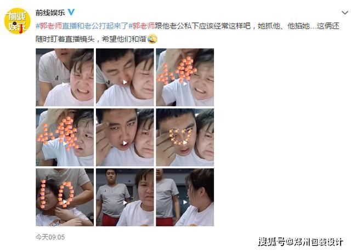The image size is (351, 251).
Task: Open the 前线娱乐 profile avatar
Action: click(x=17, y=21)
